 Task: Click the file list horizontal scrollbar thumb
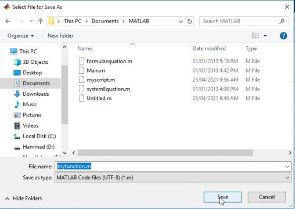pos(166,153)
